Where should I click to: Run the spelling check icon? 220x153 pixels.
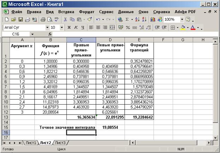pyautogui.click(x=57, y=19)
